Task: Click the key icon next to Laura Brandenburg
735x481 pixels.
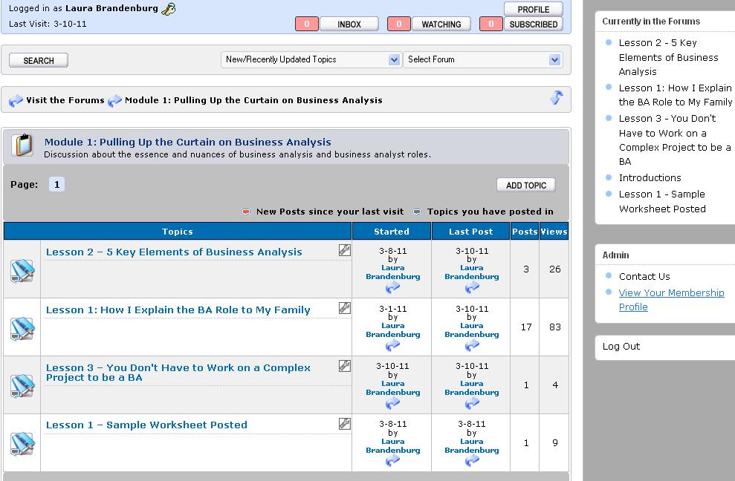Action: click(x=169, y=9)
